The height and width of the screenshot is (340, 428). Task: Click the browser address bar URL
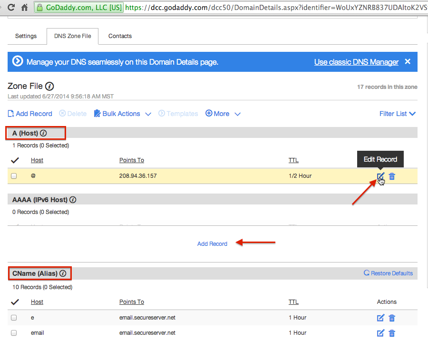pyautogui.click(x=276, y=8)
